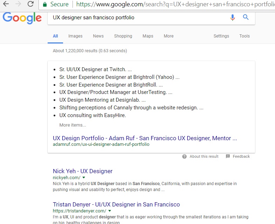Click UX Design Mentoring at Designlab item

tap(102, 100)
